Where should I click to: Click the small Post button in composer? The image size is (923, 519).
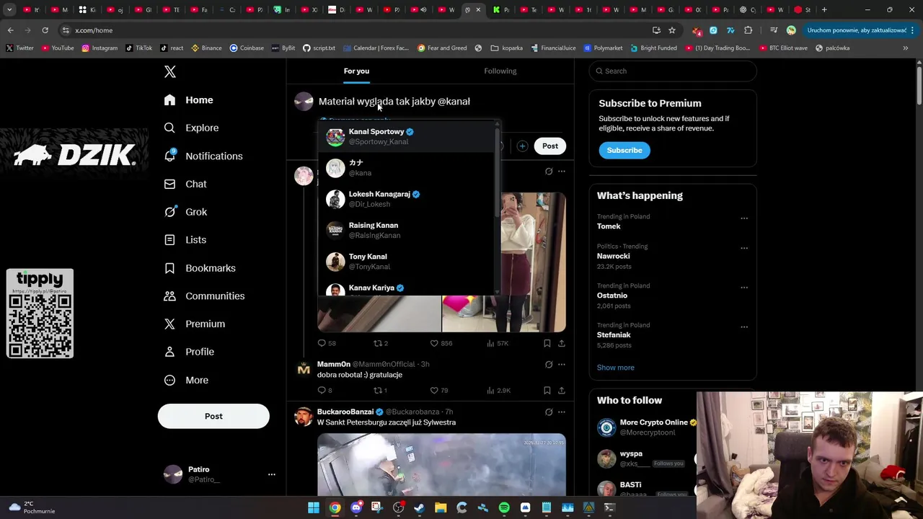coord(550,146)
